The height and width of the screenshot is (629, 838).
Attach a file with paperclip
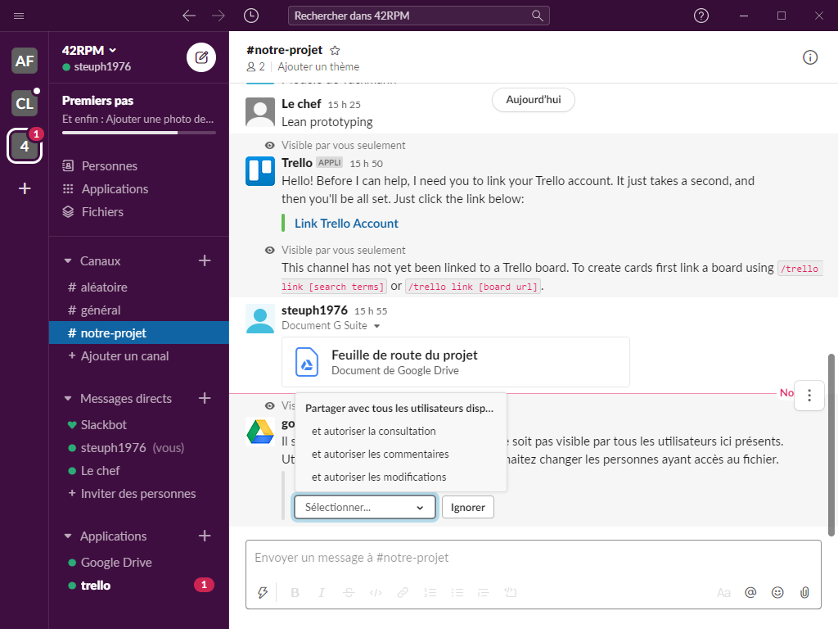tap(804, 592)
